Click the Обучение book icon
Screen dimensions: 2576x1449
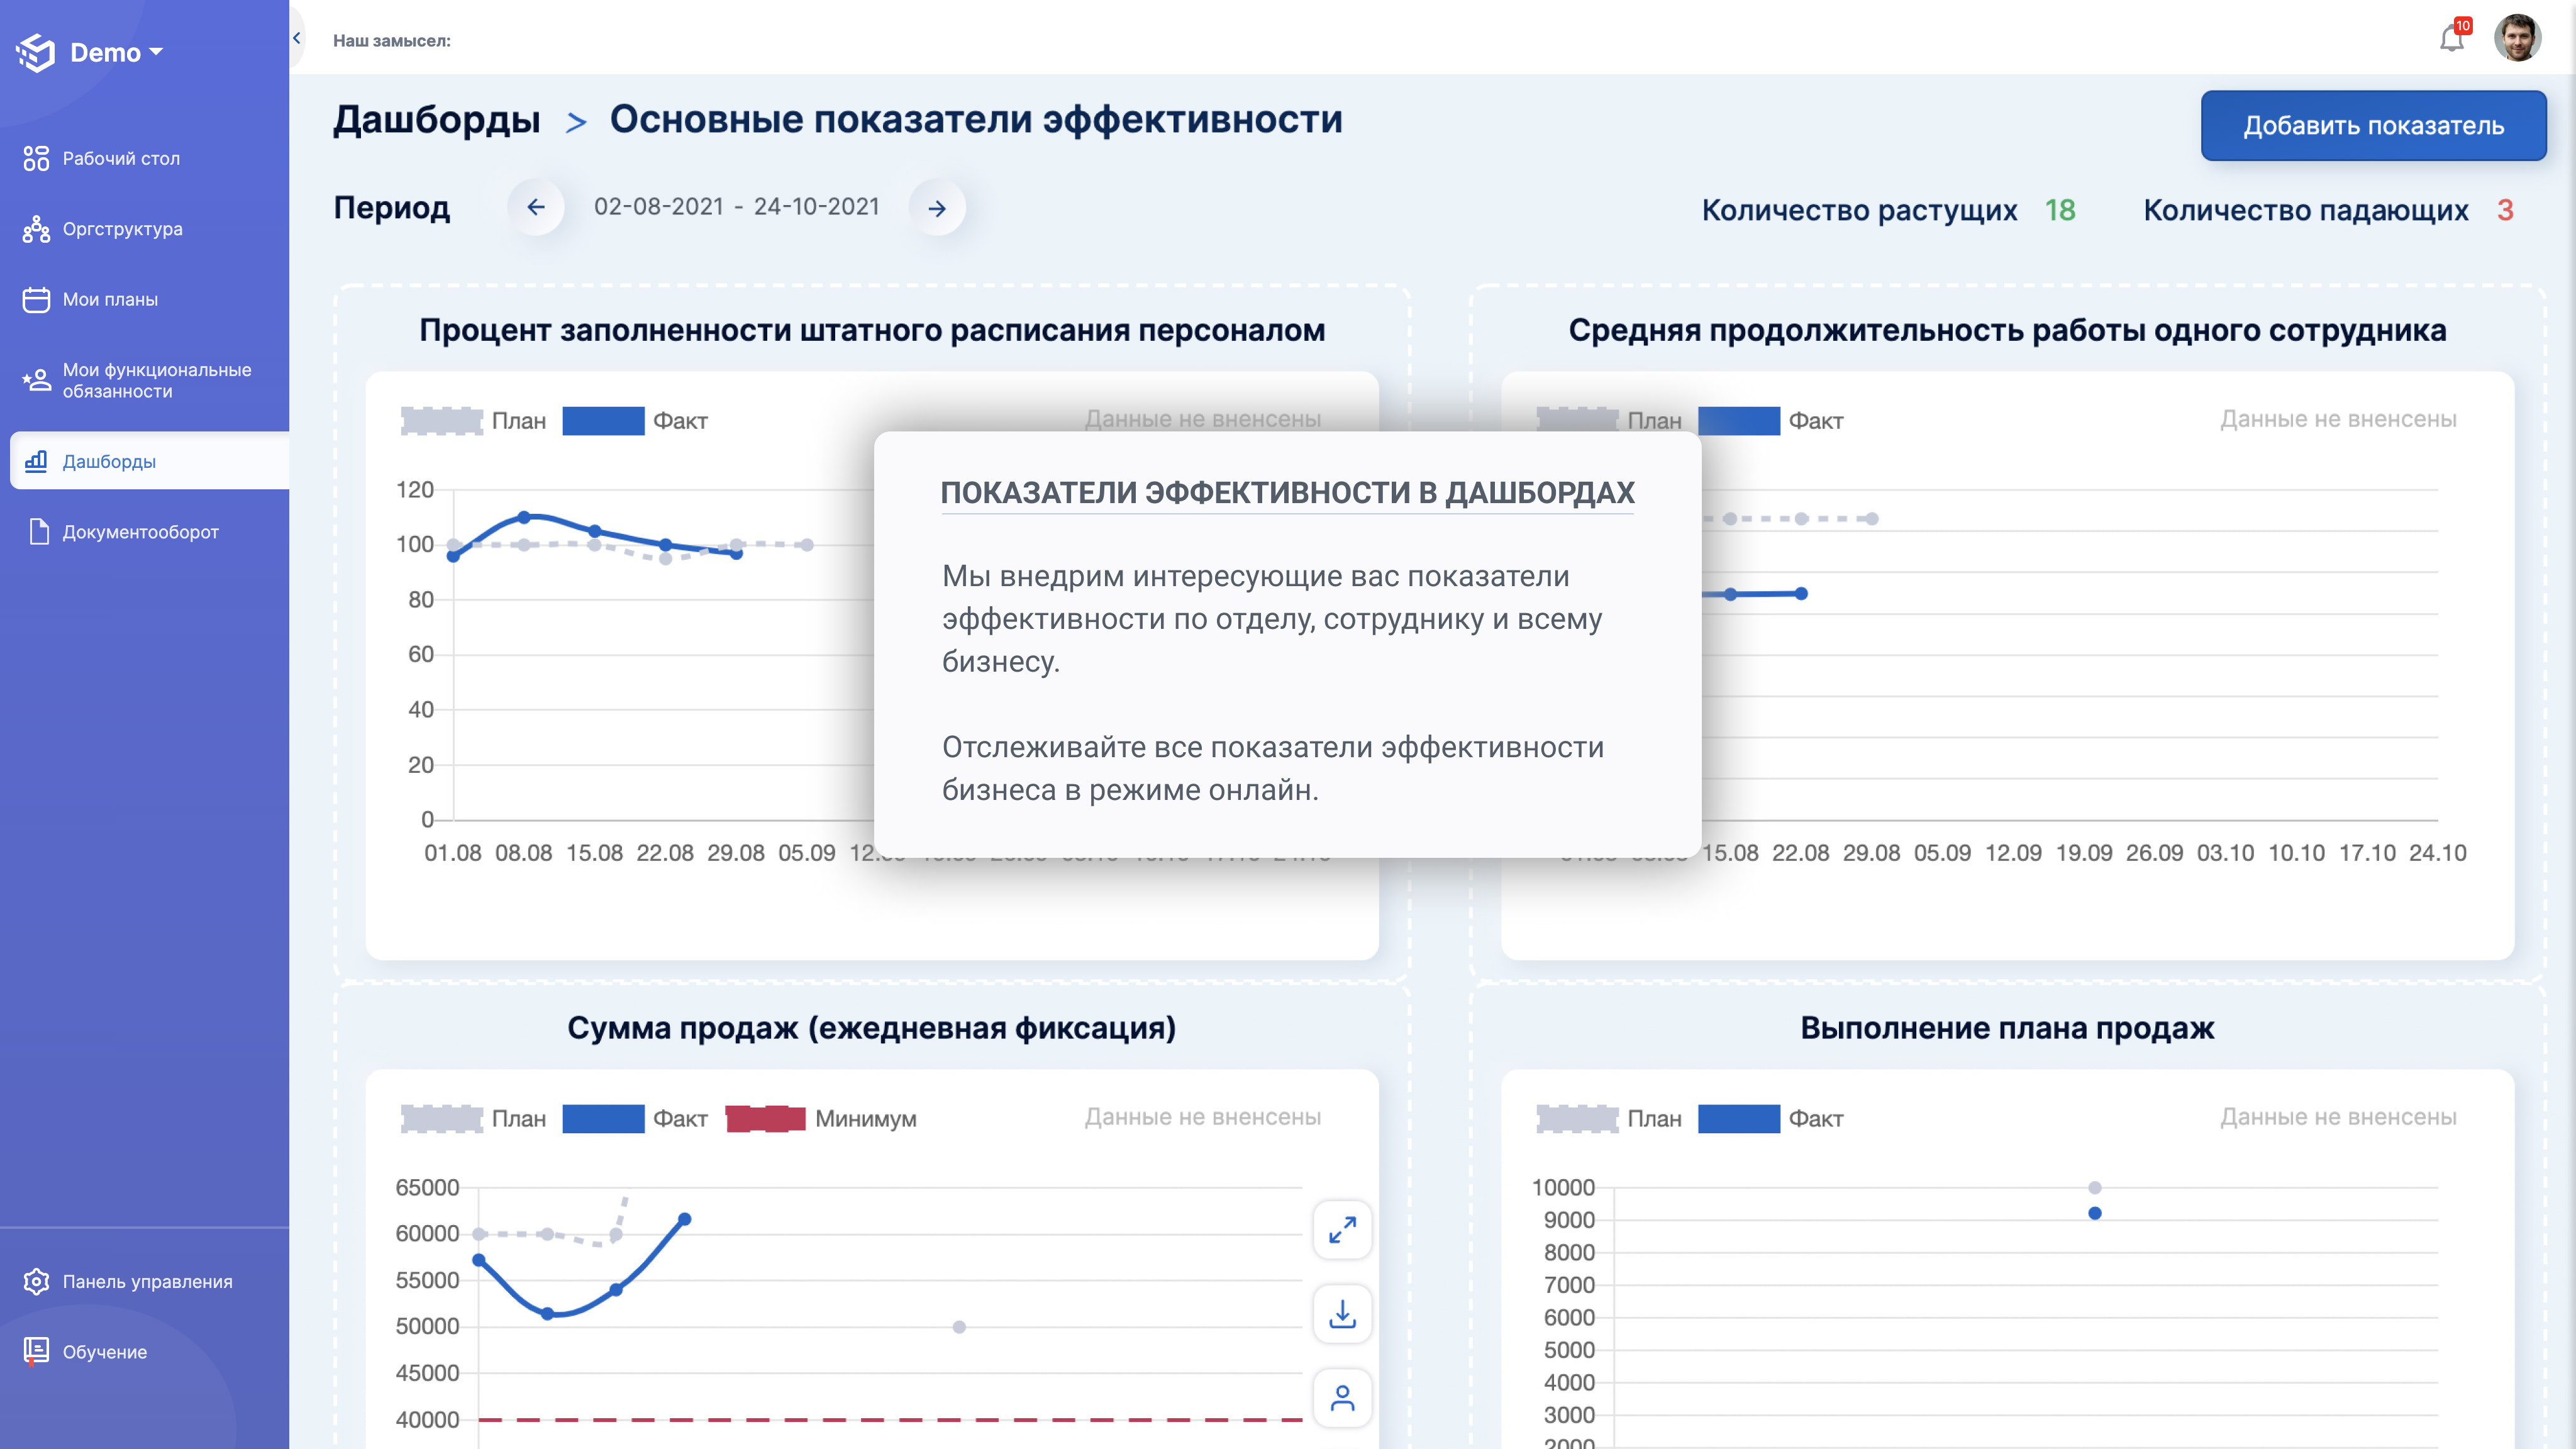pyautogui.click(x=36, y=1352)
